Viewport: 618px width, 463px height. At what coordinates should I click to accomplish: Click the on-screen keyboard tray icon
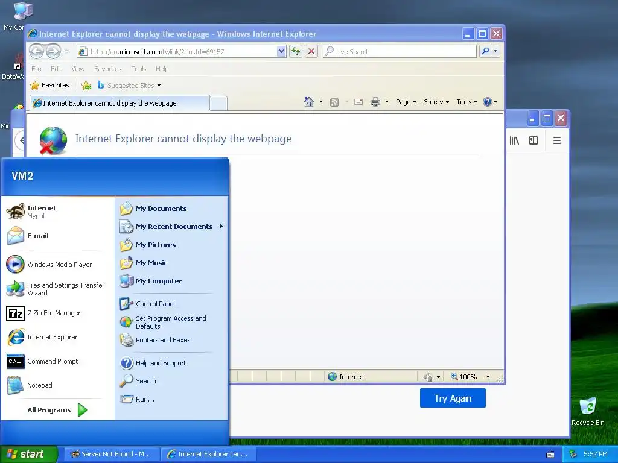click(x=550, y=455)
